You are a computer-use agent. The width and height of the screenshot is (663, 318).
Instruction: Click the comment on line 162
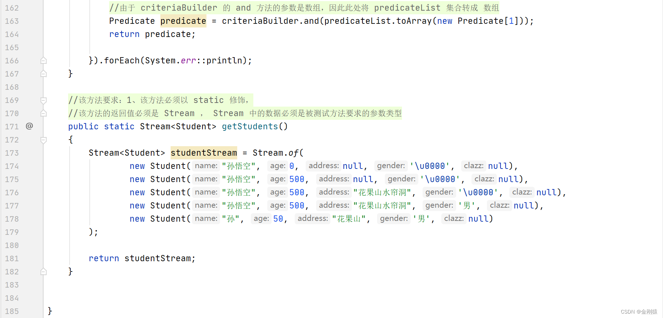[304, 8]
